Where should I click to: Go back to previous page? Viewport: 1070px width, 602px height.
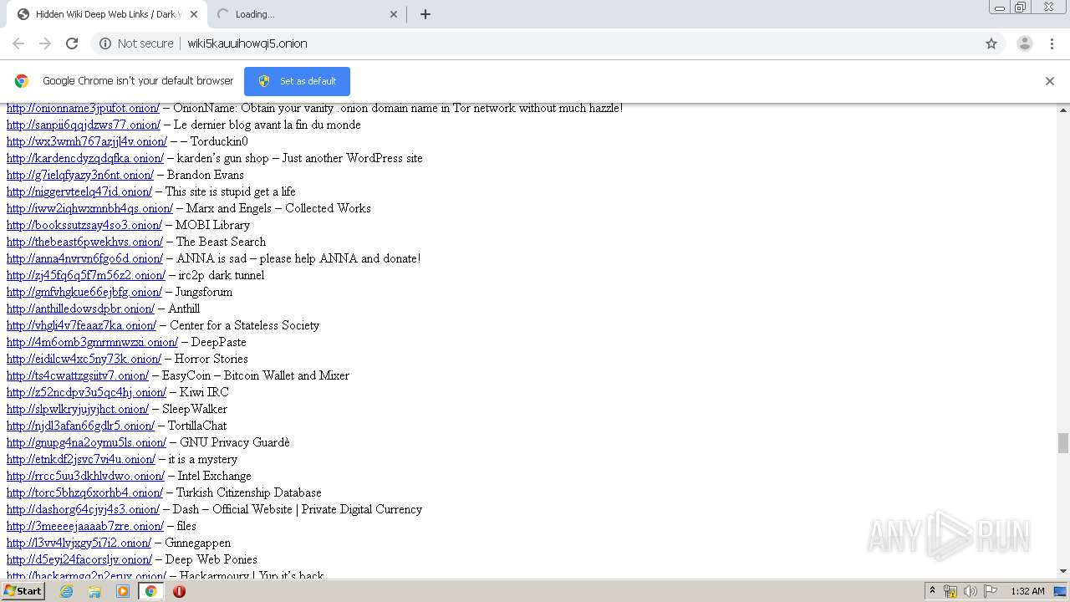click(18, 43)
